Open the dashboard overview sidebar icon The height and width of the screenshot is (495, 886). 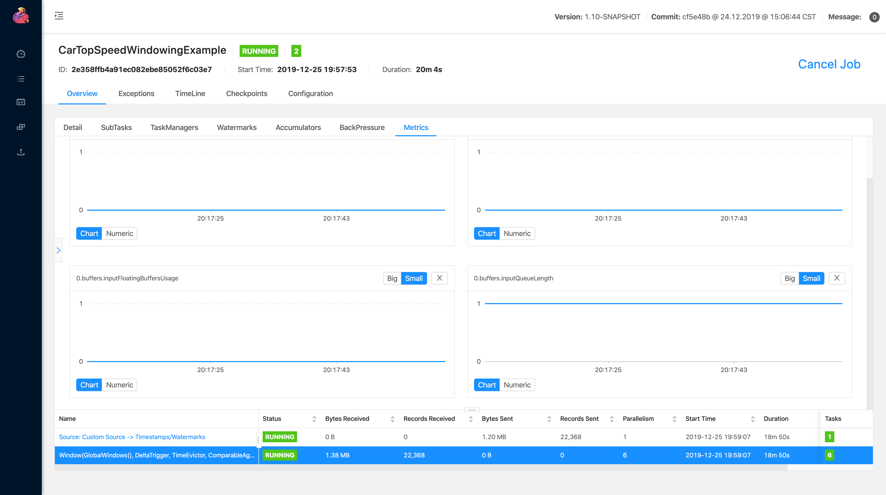click(x=21, y=54)
